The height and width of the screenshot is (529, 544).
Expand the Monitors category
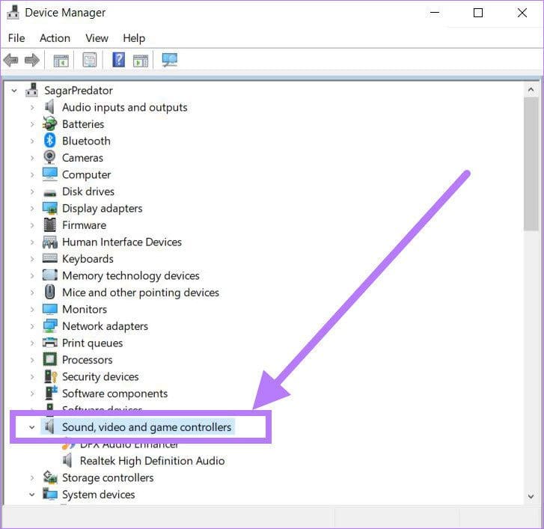[x=32, y=310]
